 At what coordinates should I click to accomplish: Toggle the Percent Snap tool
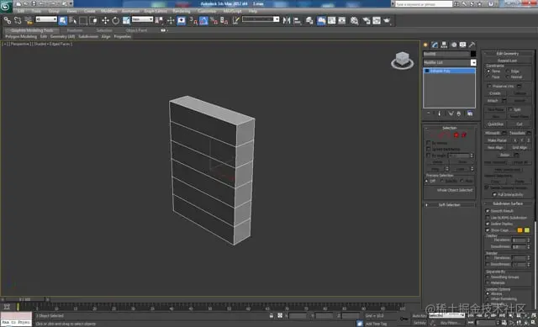click(x=214, y=21)
